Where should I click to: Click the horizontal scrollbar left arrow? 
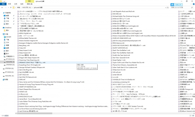coord(16,113)
